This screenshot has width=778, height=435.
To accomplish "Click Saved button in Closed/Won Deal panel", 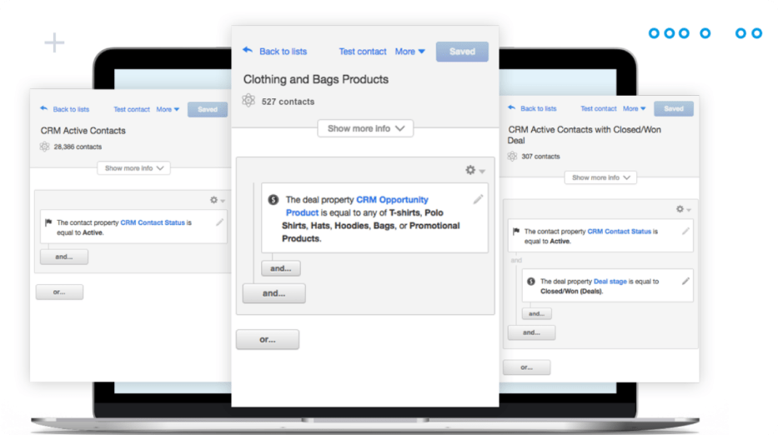I will pos(673,108).
